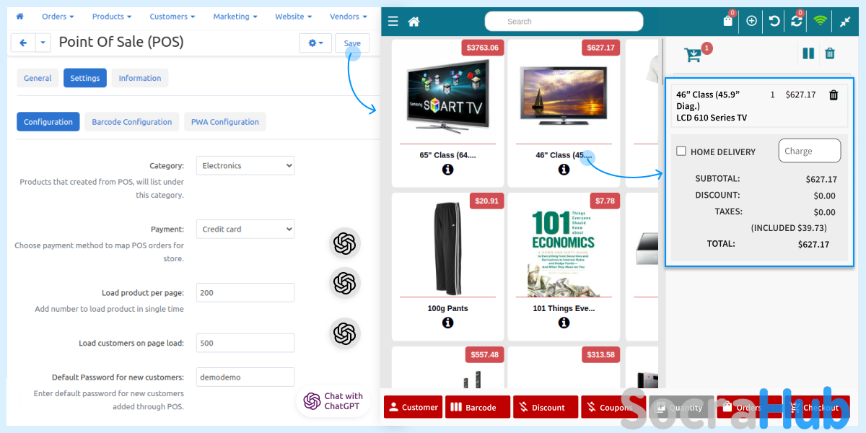Open the Payment dropdown showing Credit card

245,229
